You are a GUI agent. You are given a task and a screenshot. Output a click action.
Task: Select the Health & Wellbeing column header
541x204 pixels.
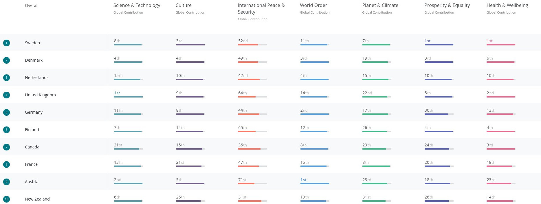tap(507, 5)
